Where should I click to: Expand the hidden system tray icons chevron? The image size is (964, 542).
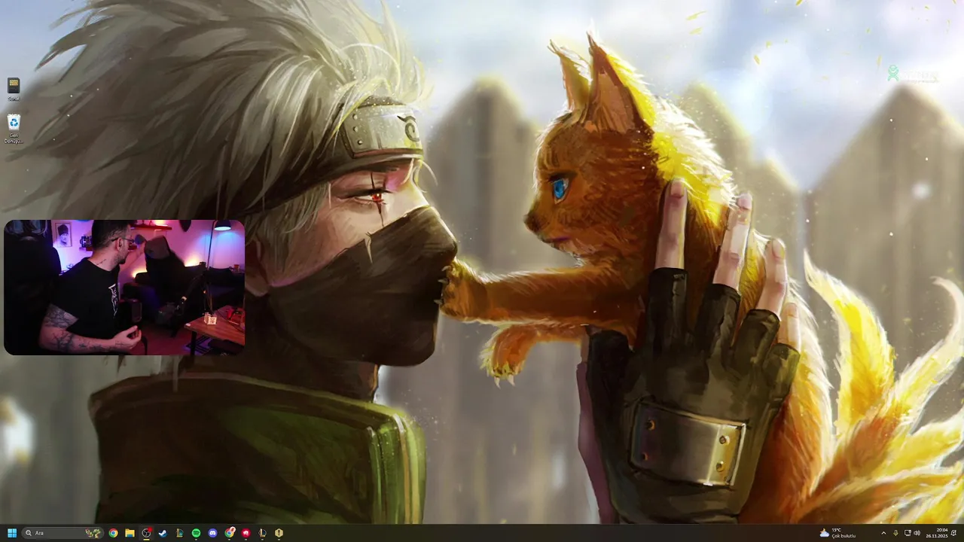[x=883, y=533]
